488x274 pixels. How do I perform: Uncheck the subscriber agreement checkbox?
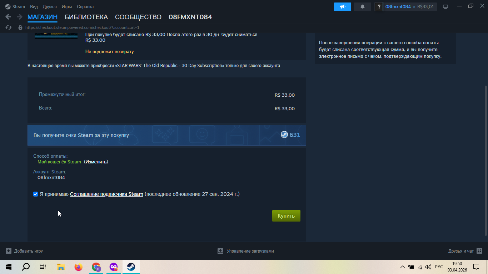pyautogui.click(x=35, y=194)
